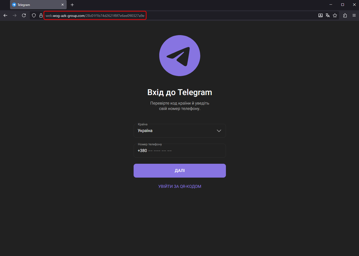Reload the current page
Viewport: 359px width, 256px height.
24,16
